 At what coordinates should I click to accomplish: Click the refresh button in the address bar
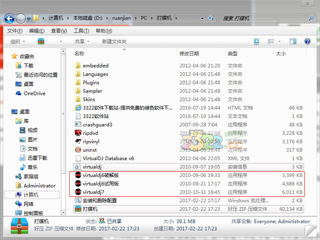coord(211,18)
